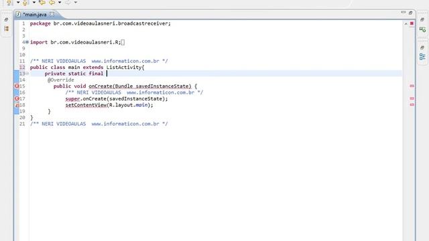This screenshot has height=241, width=429.
Task: Restore the upper right minimized panel
Action: point(422,19)
